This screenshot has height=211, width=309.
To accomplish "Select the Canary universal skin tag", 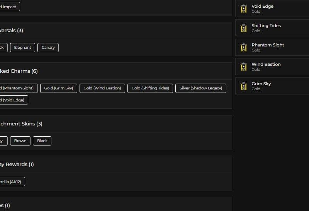I will (48, 48).
